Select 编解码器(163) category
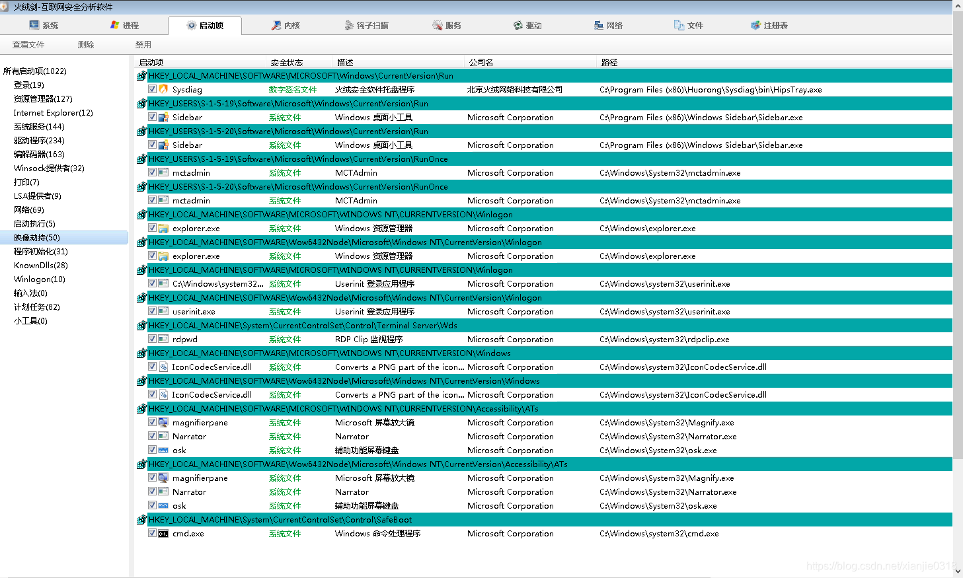963x578 pixels. click(x=39, y=155)
